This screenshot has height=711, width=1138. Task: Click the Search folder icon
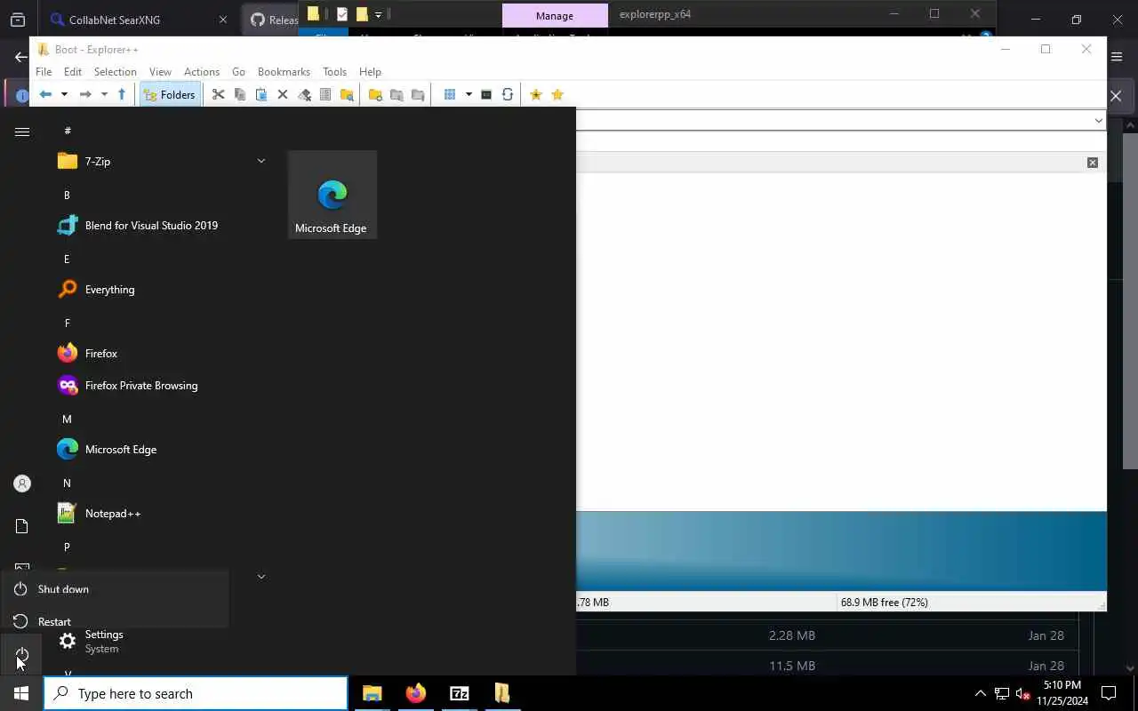coord(347,94)
